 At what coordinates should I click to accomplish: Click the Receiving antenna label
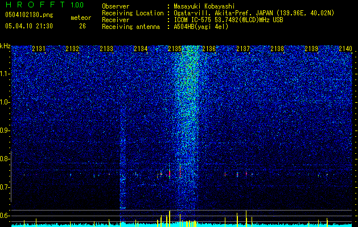pyautogui.click(x=131, y=27)
